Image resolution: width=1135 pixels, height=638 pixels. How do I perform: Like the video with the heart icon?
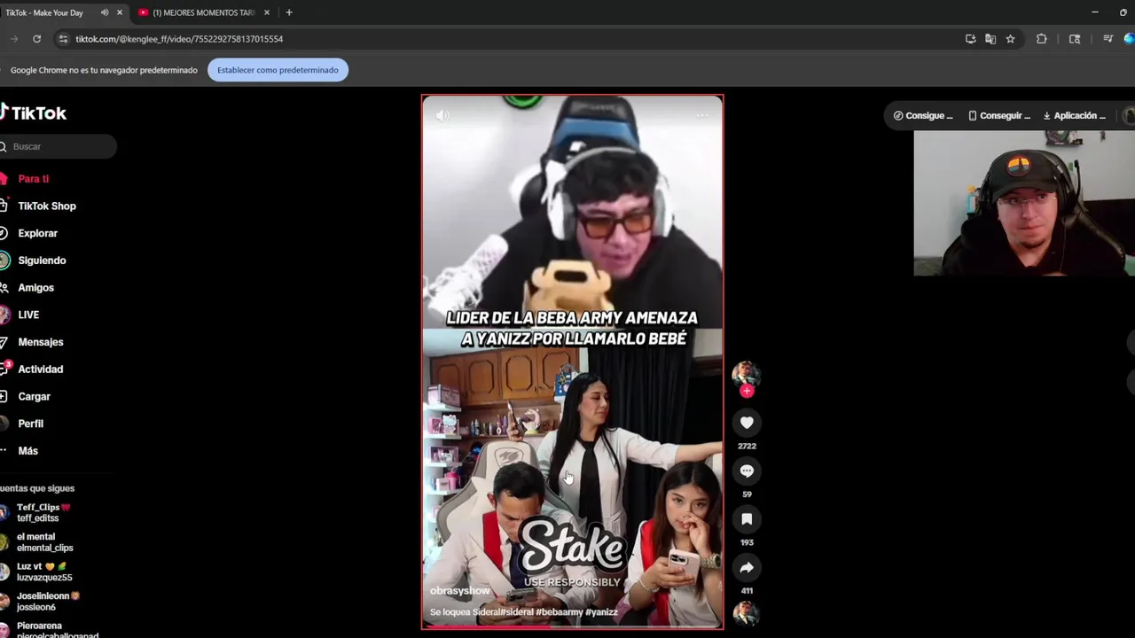click(x=747, y=423)
